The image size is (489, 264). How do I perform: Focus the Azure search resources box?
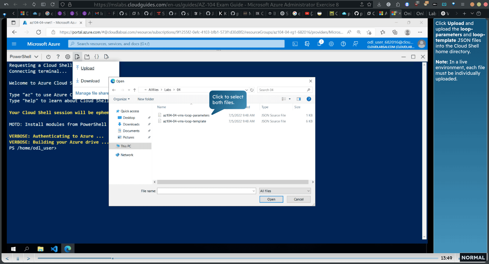click(x=176, y=44)
